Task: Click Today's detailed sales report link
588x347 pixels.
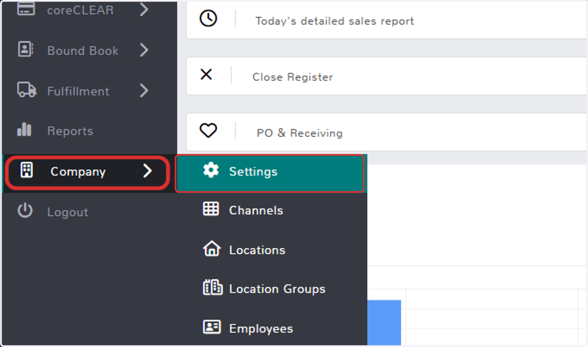Action: point(335,21)
